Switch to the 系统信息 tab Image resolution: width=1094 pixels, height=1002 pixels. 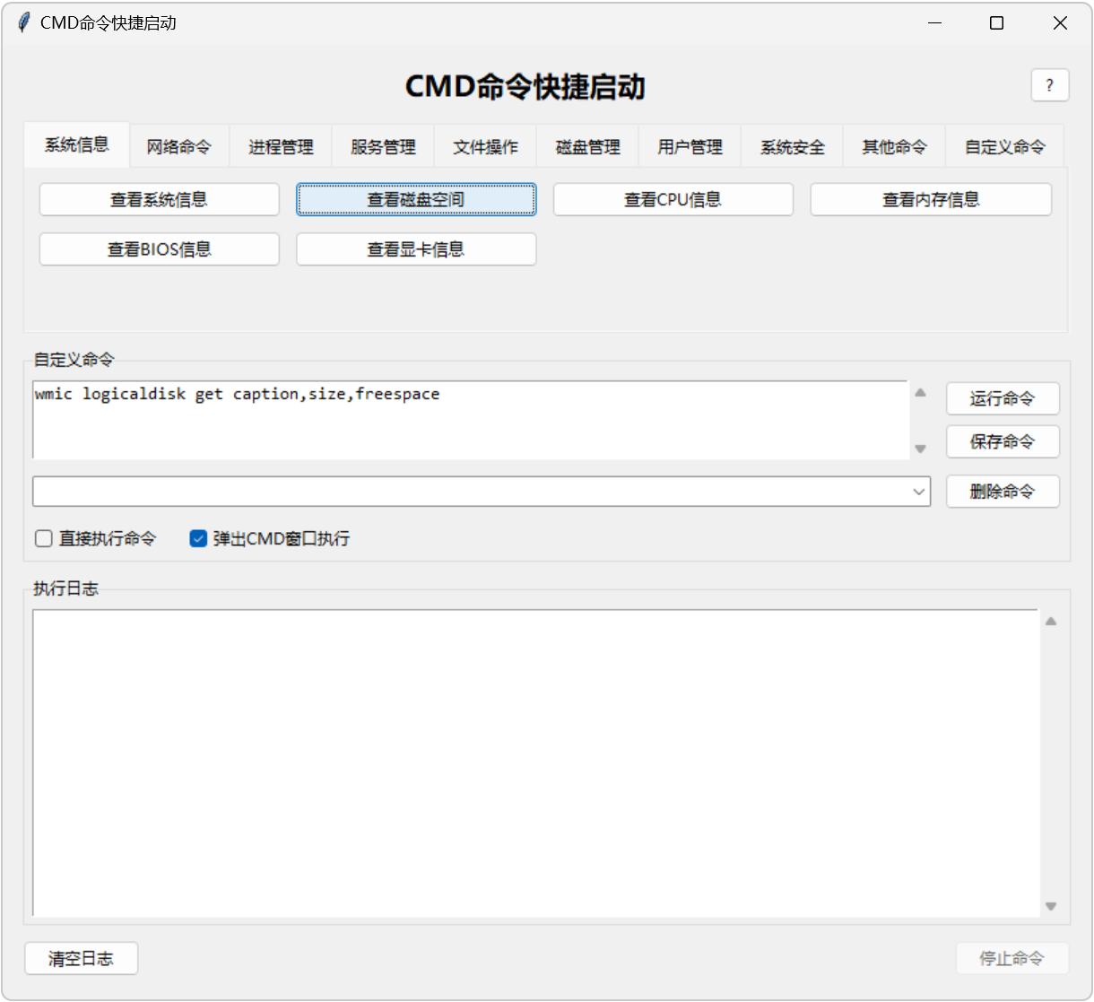tap(77, 144)
